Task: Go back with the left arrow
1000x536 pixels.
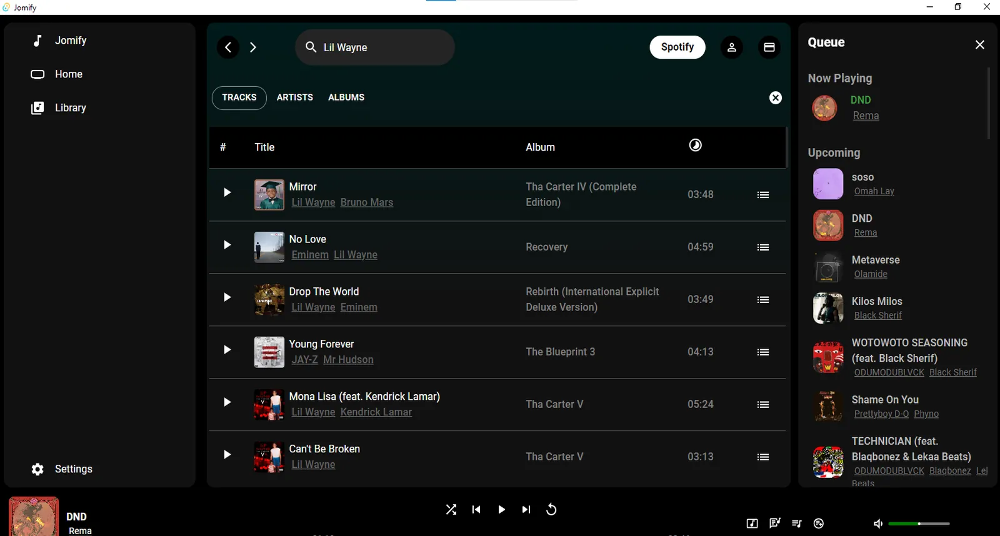Action: click(x=228, y=47)
